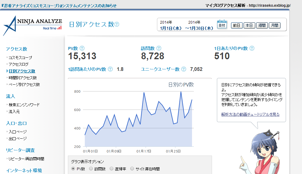This screenshot has width=302, height=174.
Task: Open the system maintenance notice link
Action: click(x=59, y=6)
